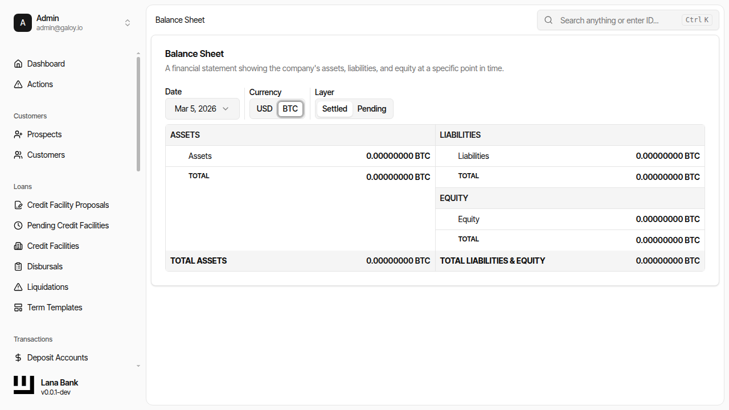Open Liquidations from the sidebar

point(48,287)
